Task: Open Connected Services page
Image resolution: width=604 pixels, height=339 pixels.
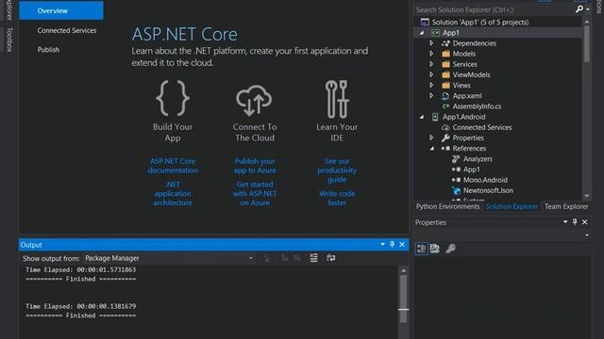Action: click(x=67, y=30)
